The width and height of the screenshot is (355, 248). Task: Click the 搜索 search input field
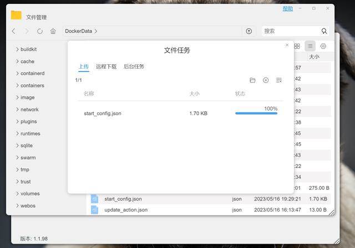(290, 31)
